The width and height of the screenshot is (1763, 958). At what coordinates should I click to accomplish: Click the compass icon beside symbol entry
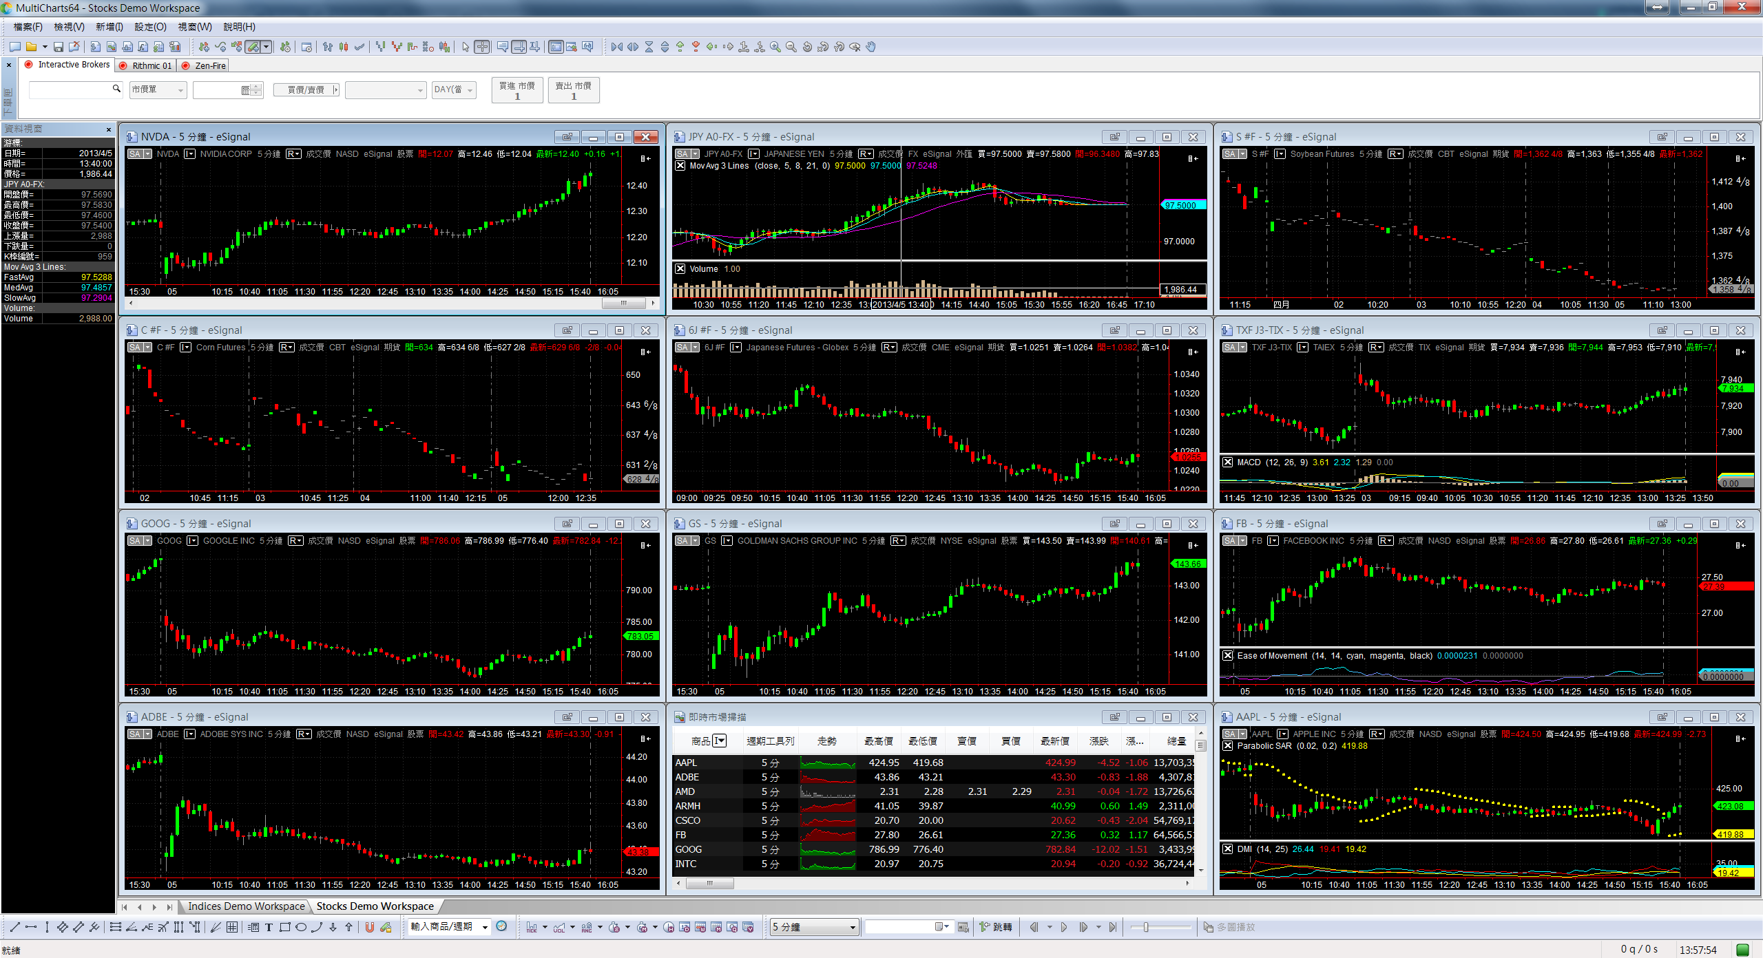tap(501, 926)
